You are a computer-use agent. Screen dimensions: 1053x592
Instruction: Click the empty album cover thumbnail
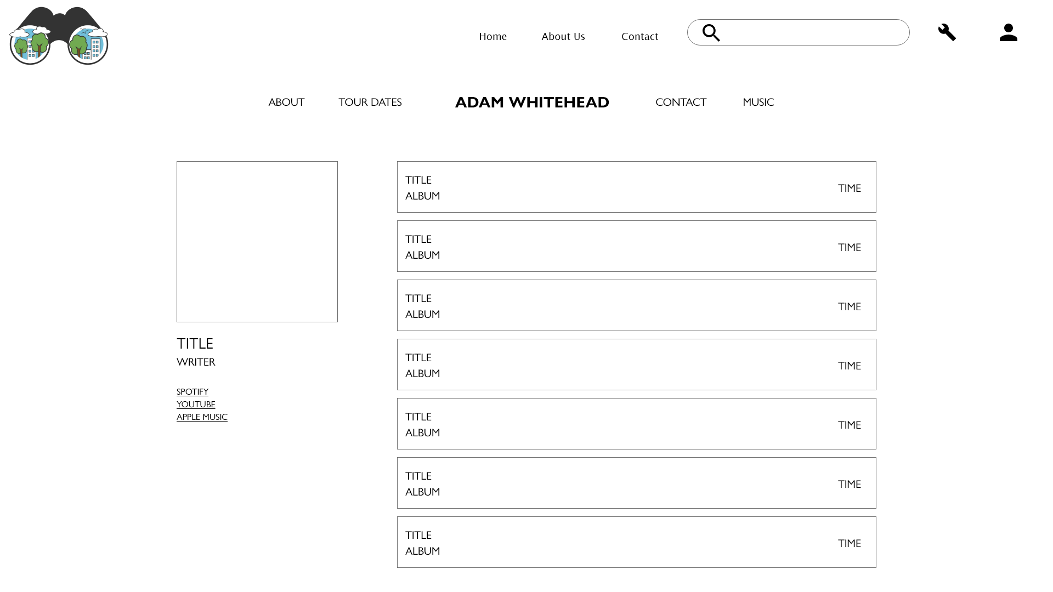point(257,241)
